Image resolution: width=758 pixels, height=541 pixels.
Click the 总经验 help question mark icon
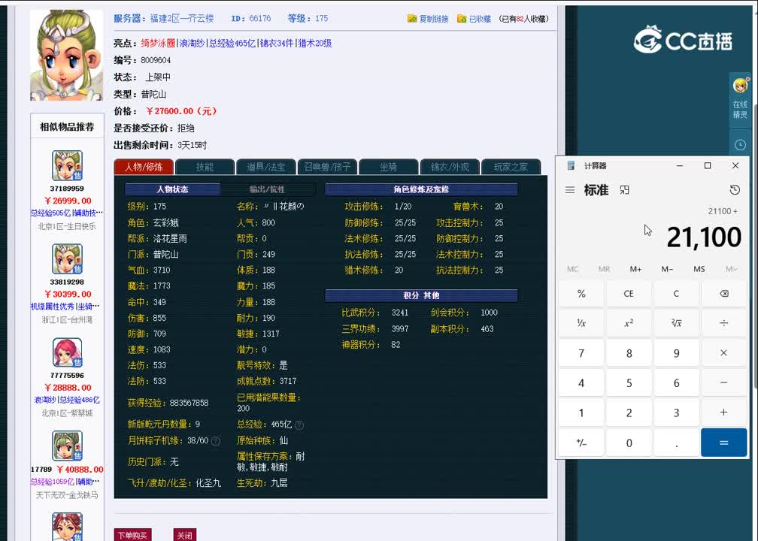(x=299, y=425)
